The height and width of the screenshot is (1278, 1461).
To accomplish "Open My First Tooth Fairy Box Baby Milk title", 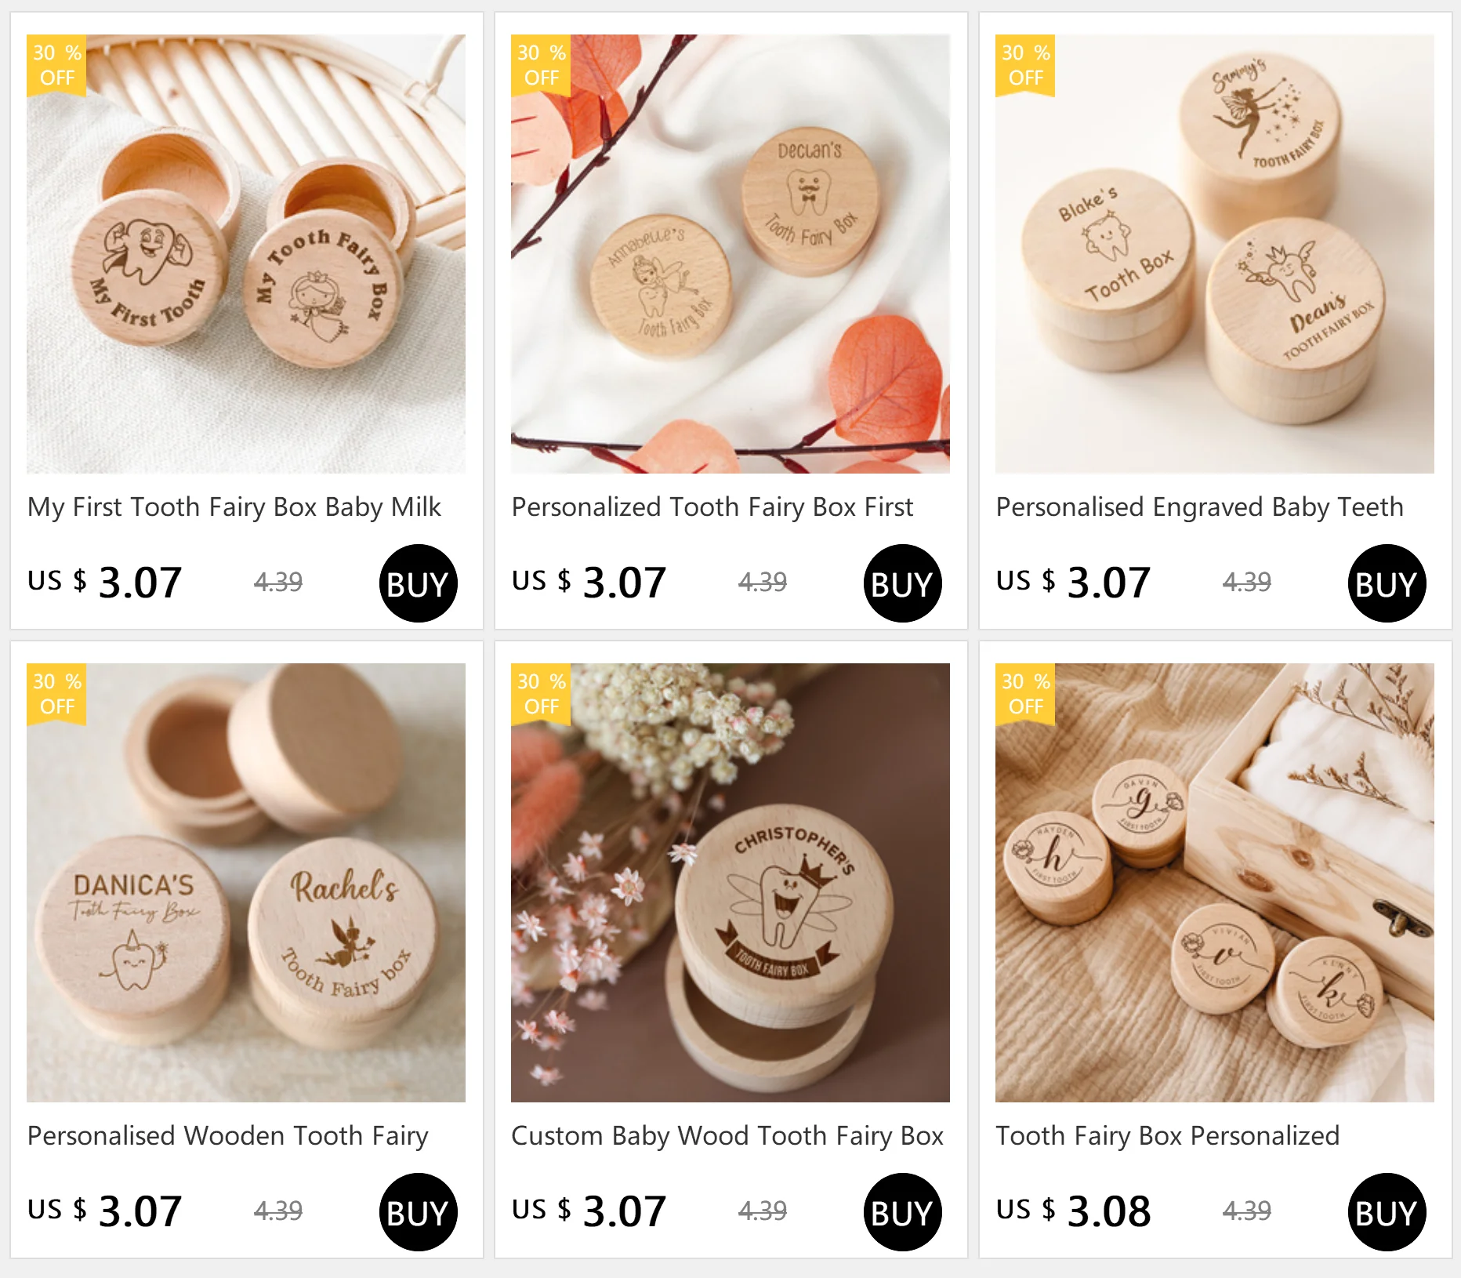I will click(234, 507).
